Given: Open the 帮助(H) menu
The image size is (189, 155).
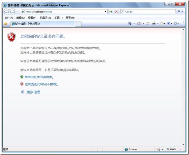Looking at the screenshot, I should pos(70,18).
